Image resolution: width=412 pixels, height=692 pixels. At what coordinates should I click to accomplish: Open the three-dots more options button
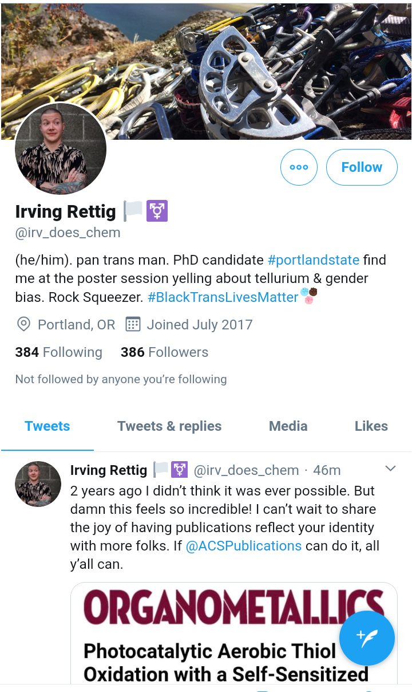click(x=299, y=167)
